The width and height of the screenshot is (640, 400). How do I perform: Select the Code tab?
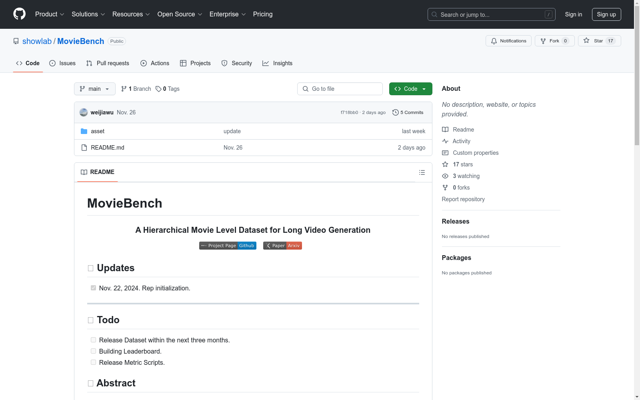[x=28, y=63]
